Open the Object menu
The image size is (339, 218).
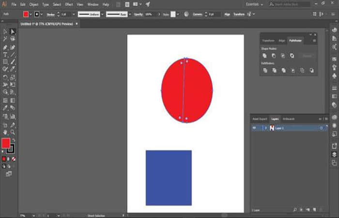pos(34,4)
